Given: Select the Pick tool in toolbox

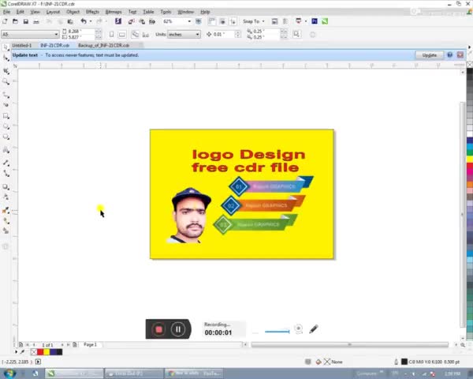Looking at the screenshot, I should pyautogui.click(x=6, y=47).
